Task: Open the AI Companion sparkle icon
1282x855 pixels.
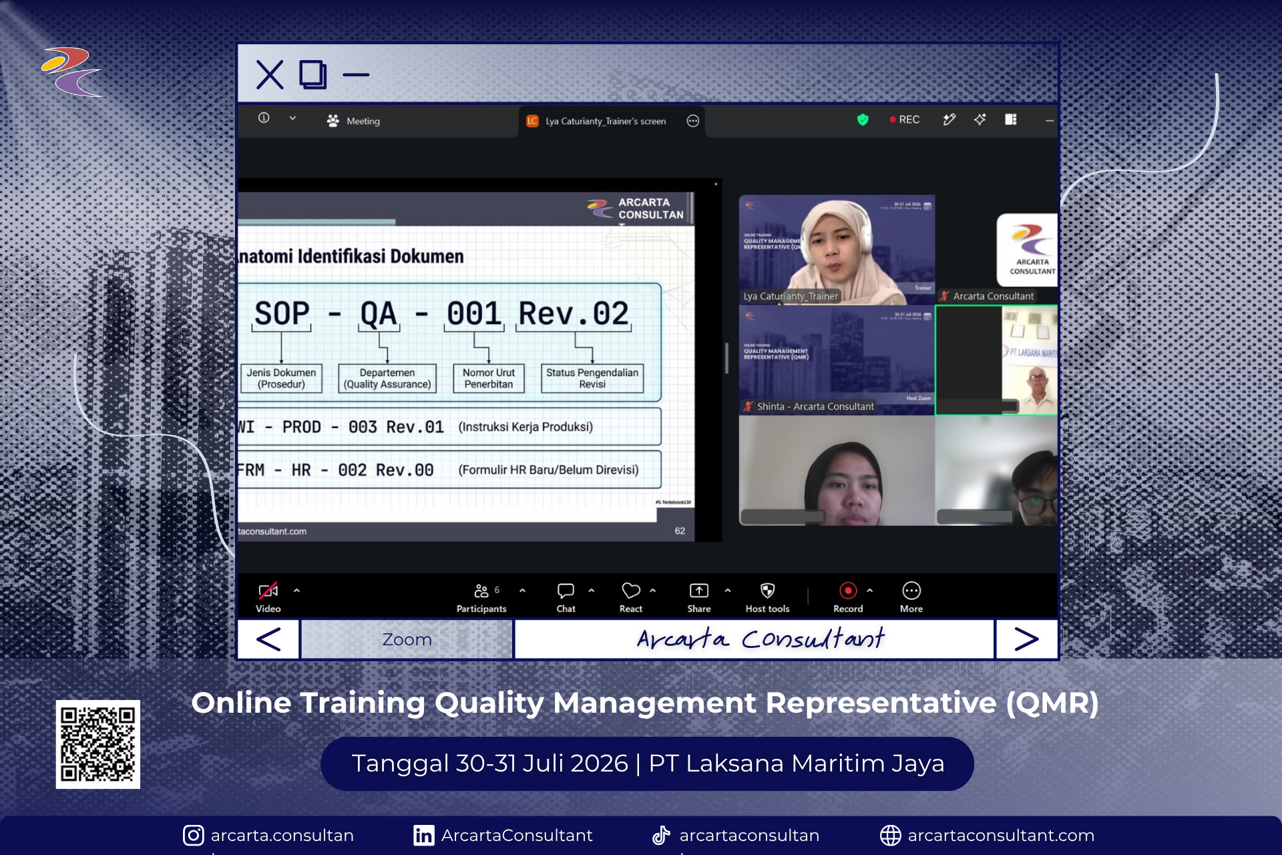Action: (980, 120)
